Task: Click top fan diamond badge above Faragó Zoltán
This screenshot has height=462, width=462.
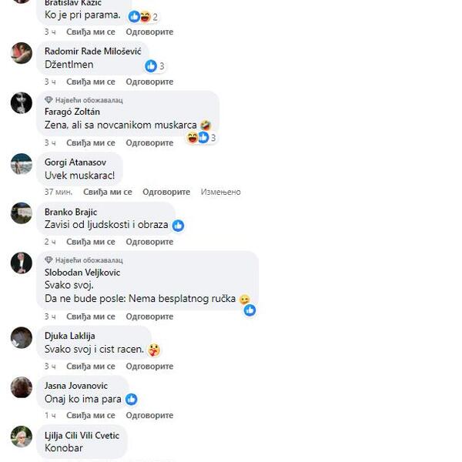Action: click(49, 100)
